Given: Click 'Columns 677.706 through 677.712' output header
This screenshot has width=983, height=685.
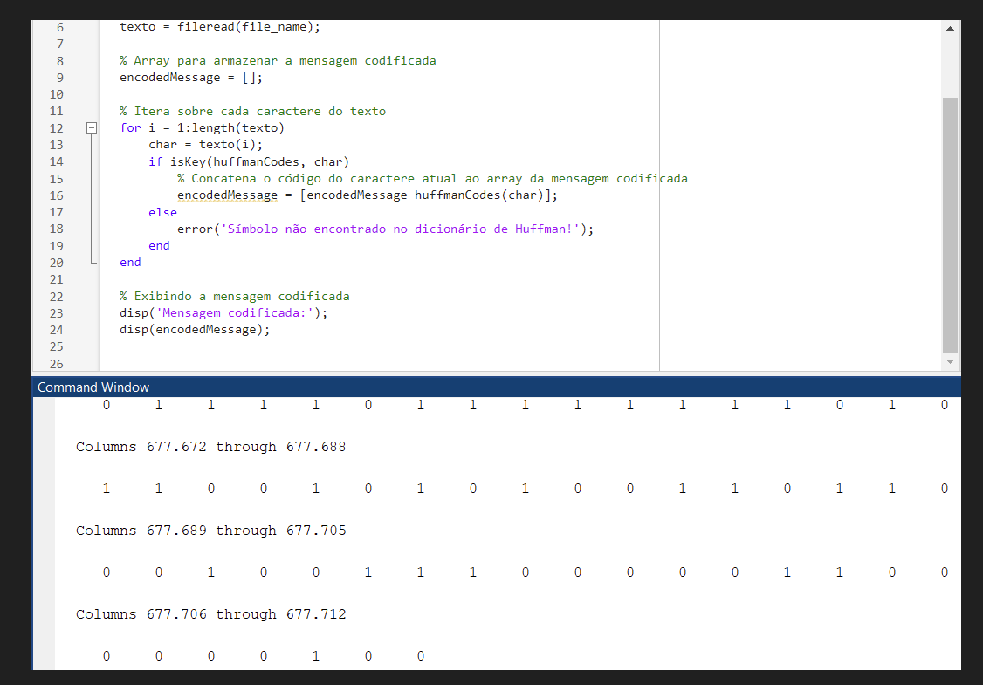Looking at the screenshot, I should click(x=210, y=615).
